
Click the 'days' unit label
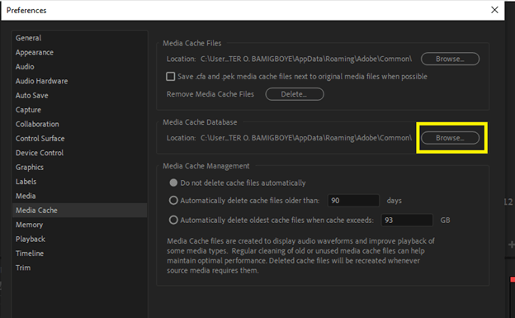pos(395,201)
